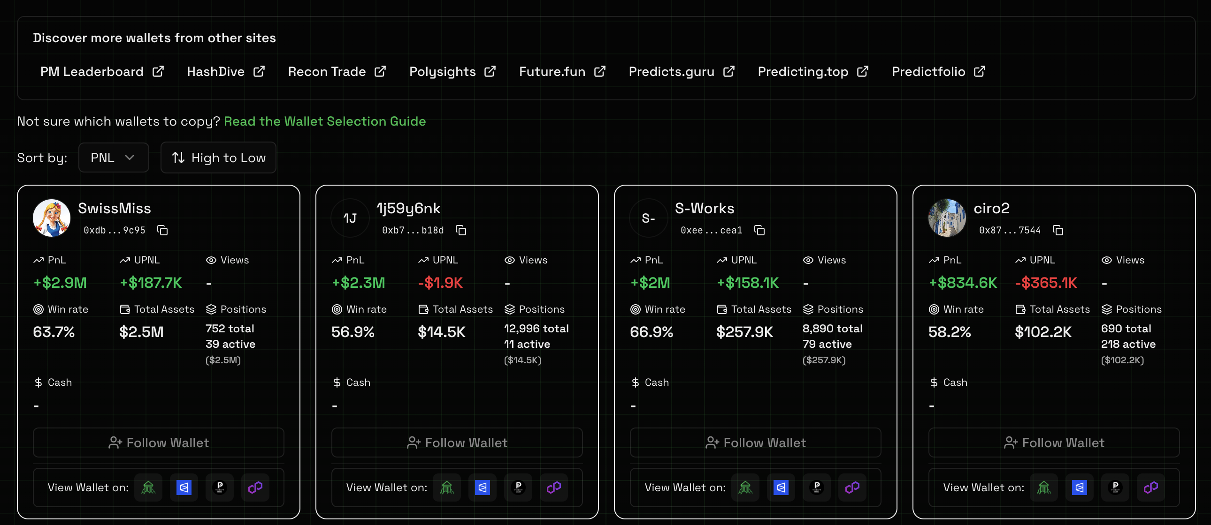Open PM Leaderboard external link
The width and height of the screenshot is (1211, 525).
coord(101,71)
